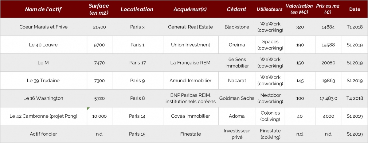Viewport: 368px width, 143px height.
Task: Click the '20080' price cell
Action: (328, 63)
